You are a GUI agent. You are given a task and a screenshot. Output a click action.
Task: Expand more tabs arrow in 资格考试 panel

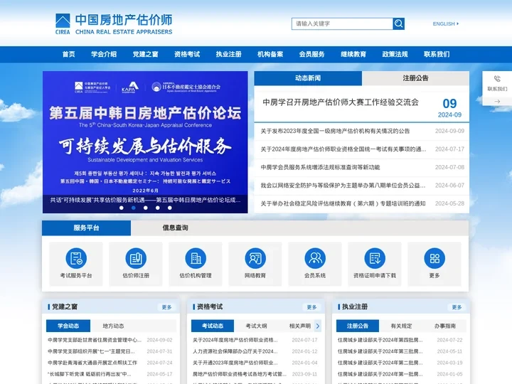pyautogui.click(x=318, y=326)
